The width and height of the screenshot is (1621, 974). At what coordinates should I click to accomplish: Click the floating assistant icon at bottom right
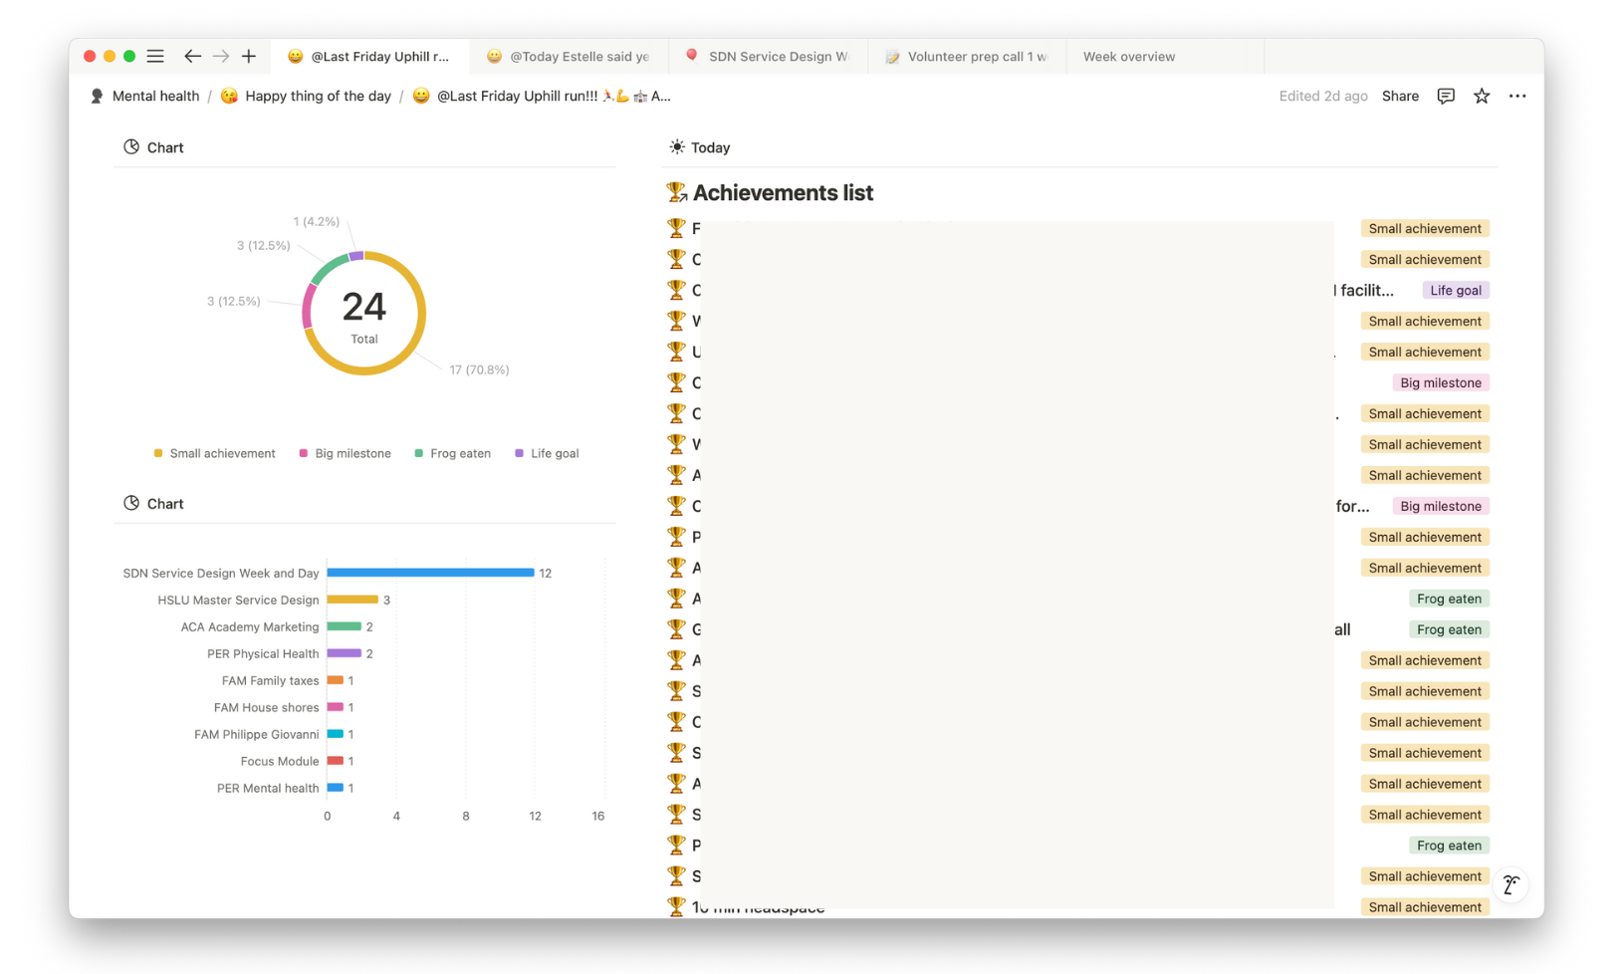(x=1510, y=884)
